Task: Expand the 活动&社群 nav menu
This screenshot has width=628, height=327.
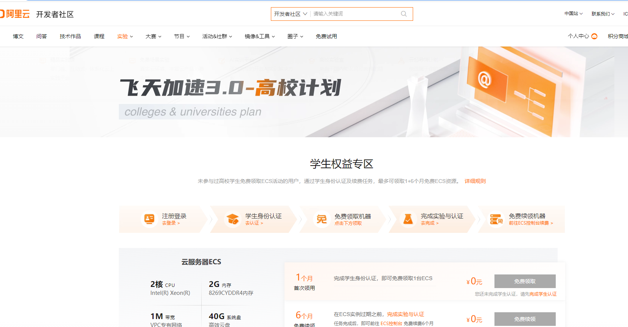Action: pyautogui.click(x=217, y=36)
